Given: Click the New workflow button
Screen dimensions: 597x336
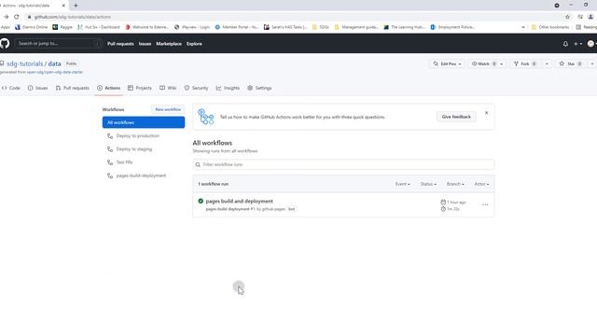Looking at the screenshot, I should (x=168, y=109).
